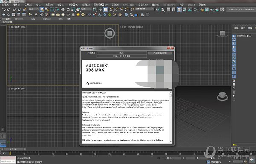Activate the Select and Link chain tool
Viewport: 256px width, 164px height.
pyautogui.click(x=15, y=9)
